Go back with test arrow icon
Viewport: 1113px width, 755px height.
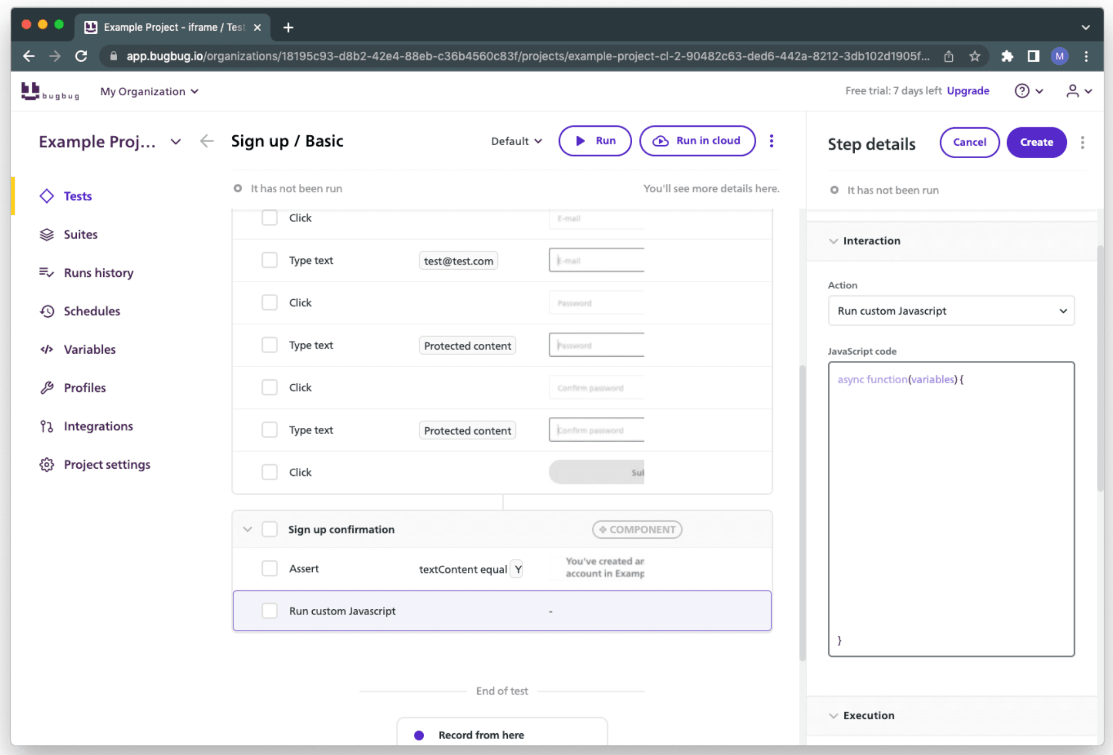(207, 141)
